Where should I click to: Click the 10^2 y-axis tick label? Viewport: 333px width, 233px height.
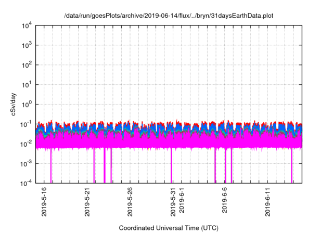pos(27,65)
